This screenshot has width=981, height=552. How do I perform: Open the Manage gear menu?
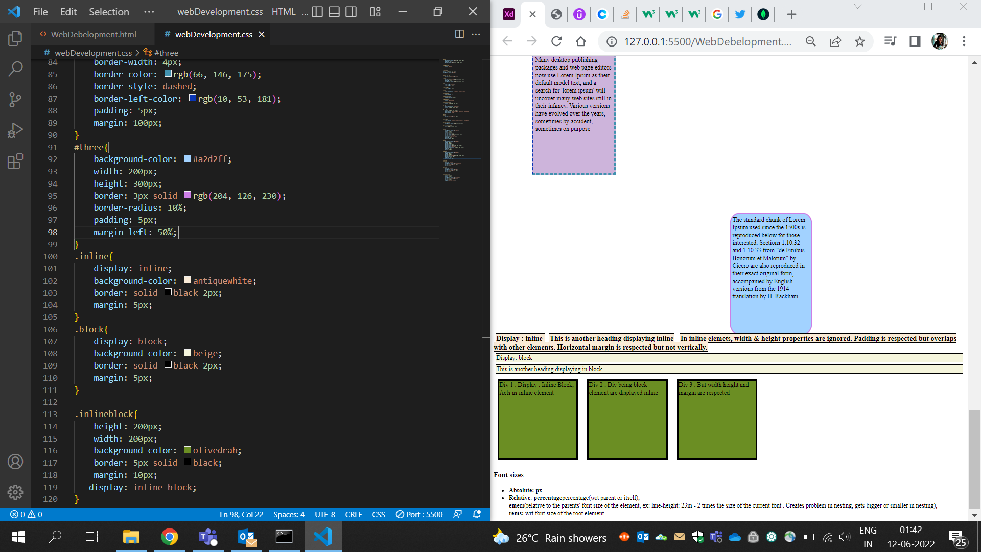point(15,492)
